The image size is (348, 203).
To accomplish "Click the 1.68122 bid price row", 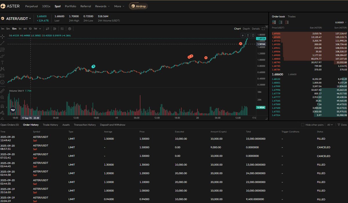I will (x=309, y=79).
